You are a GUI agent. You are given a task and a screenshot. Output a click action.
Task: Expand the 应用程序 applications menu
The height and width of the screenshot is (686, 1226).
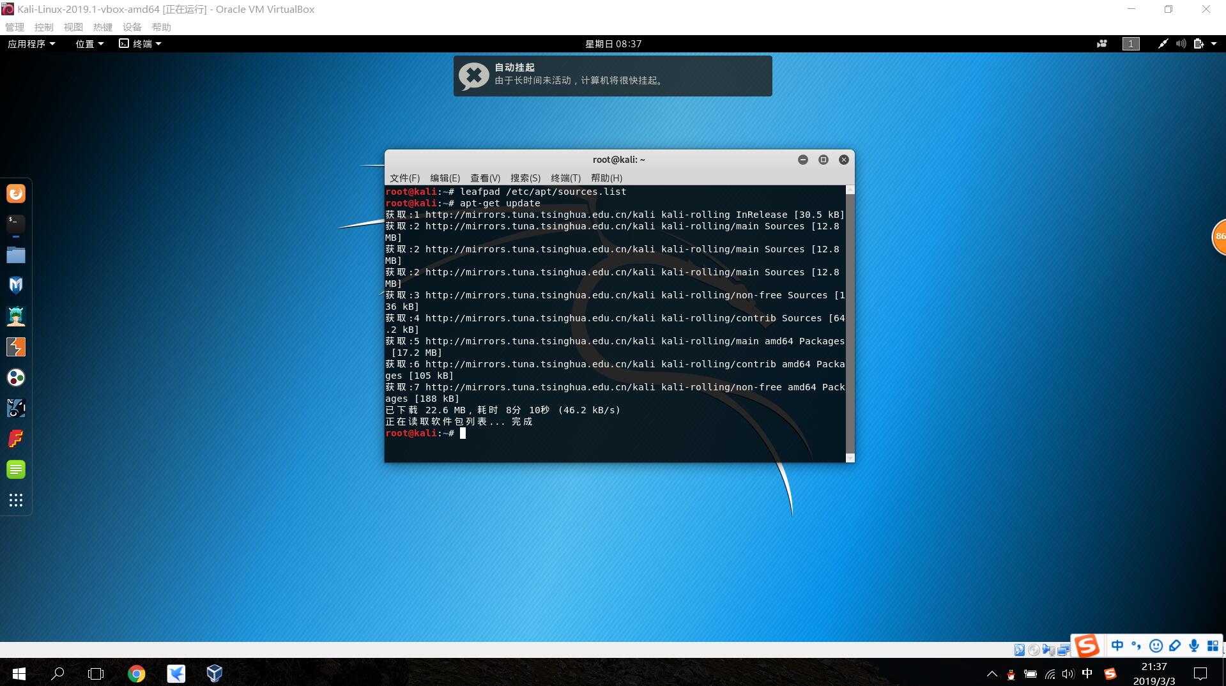(31, 43)
